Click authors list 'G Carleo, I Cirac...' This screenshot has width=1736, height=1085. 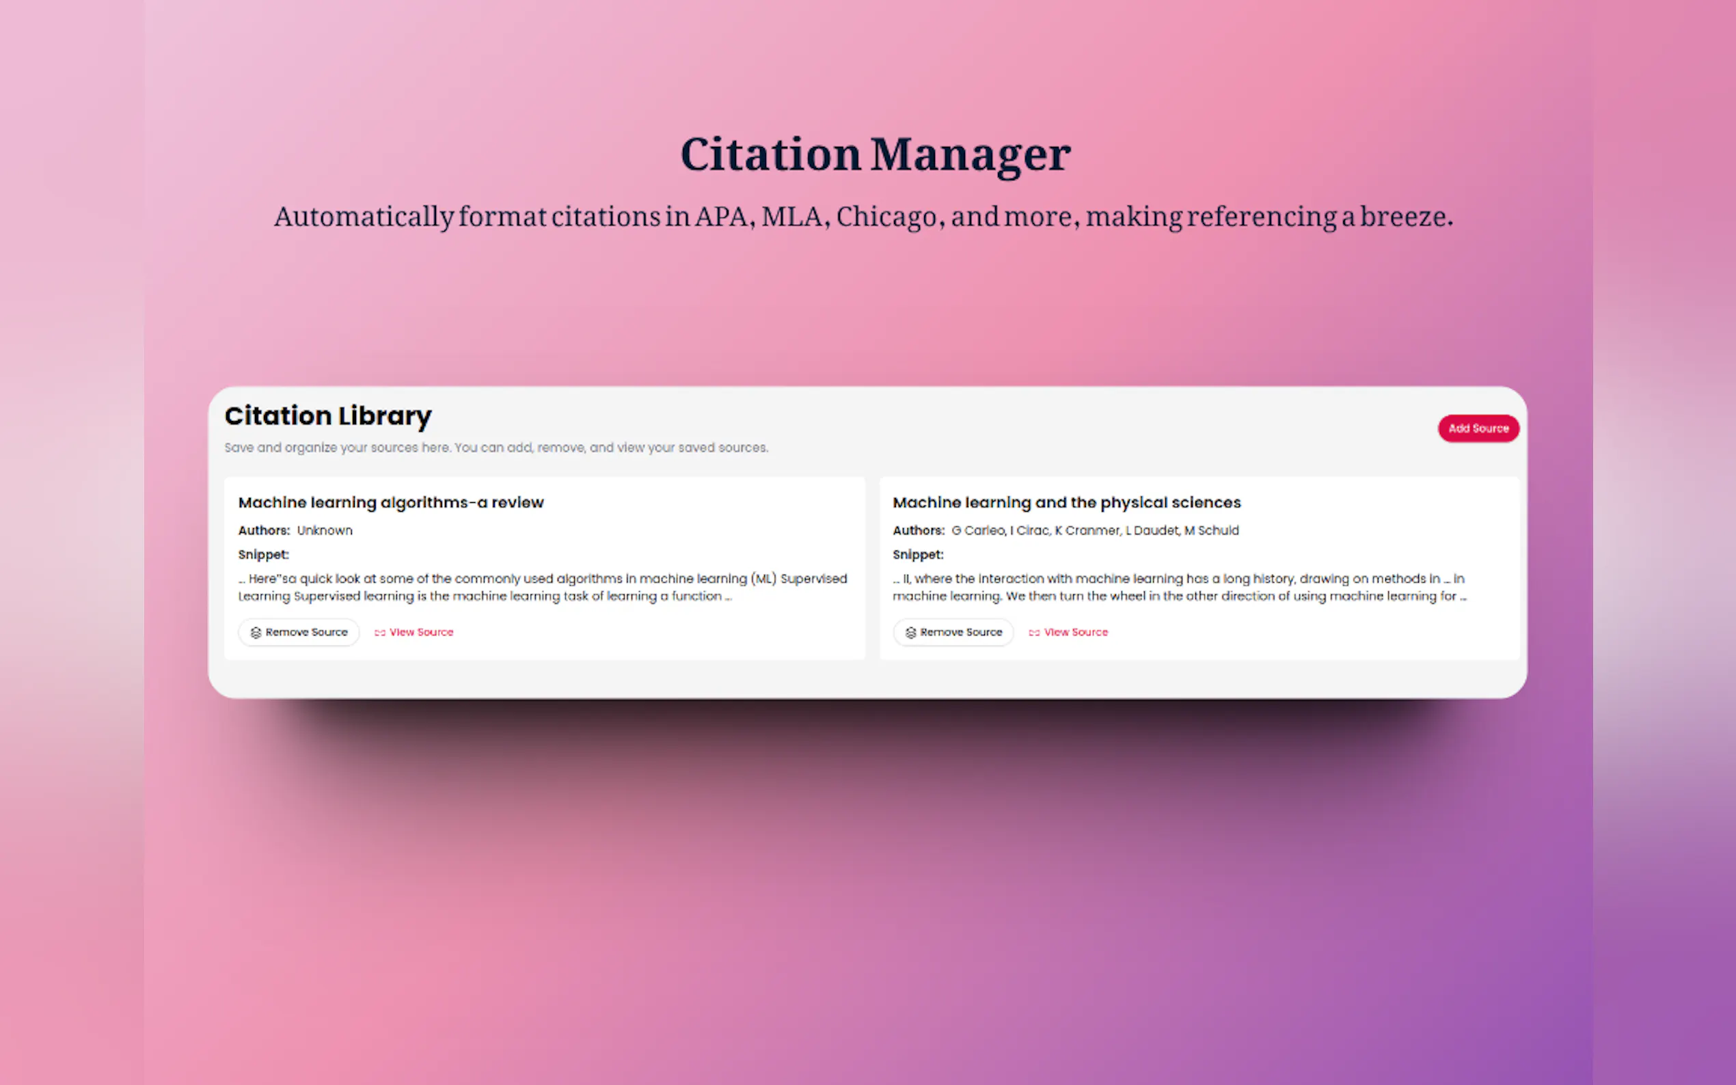click(1094, 530)
